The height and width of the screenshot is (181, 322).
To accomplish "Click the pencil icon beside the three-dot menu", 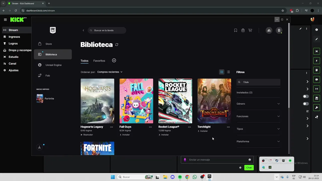I will [300, 29].
